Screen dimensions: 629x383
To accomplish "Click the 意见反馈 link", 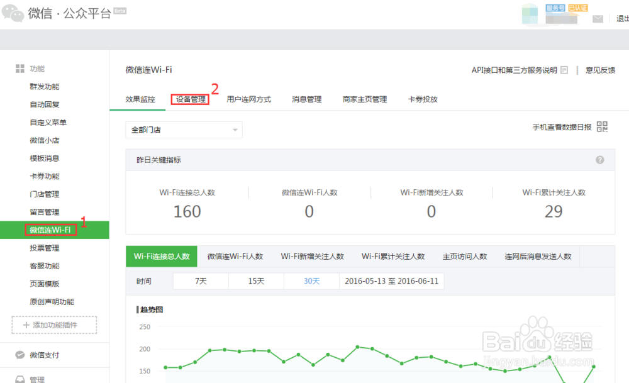I will pyautogui.click(x=600, y=70).
